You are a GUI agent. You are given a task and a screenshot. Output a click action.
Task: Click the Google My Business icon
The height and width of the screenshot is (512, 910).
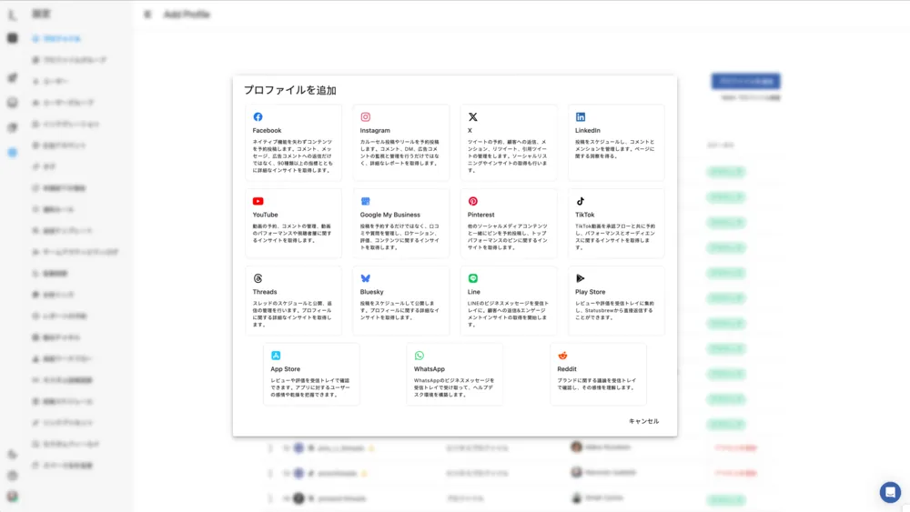[365, 201]
